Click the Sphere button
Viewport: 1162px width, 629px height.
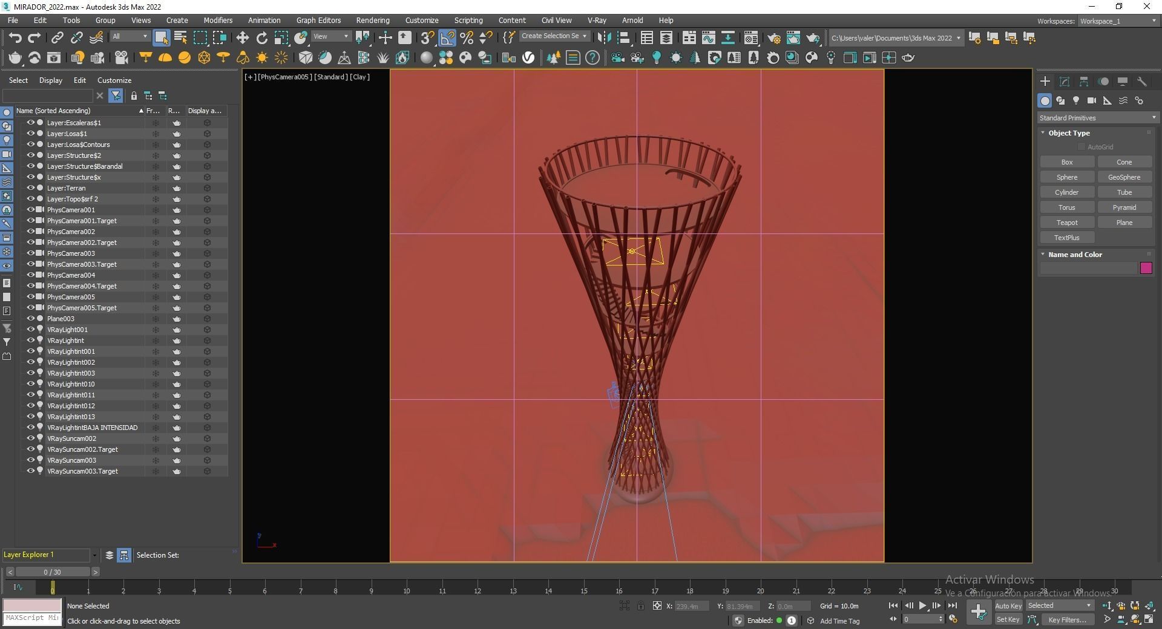point(1067,177)
